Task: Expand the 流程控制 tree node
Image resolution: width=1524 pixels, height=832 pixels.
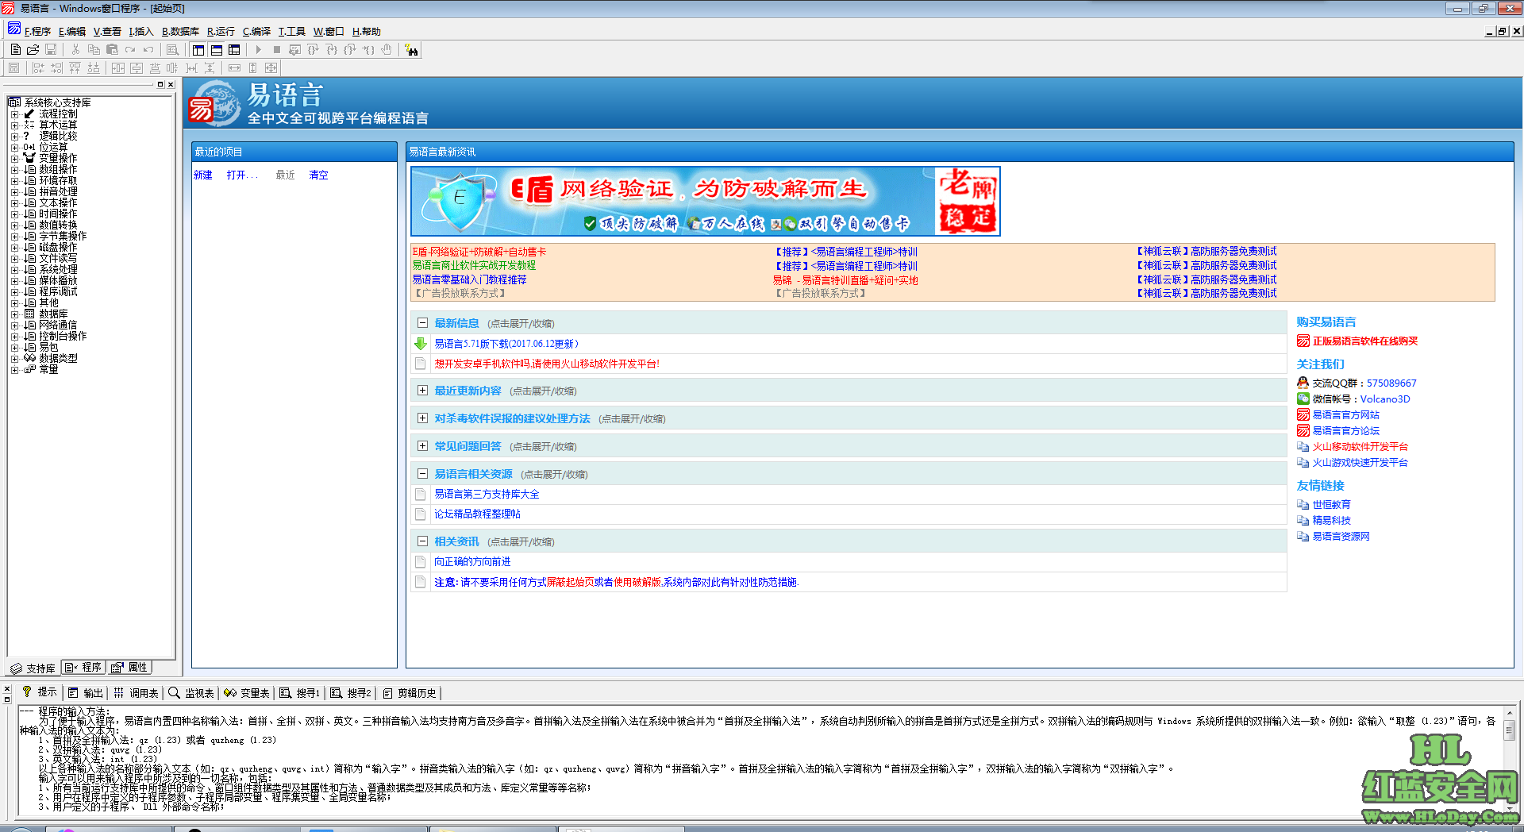Action: (14, 114)
